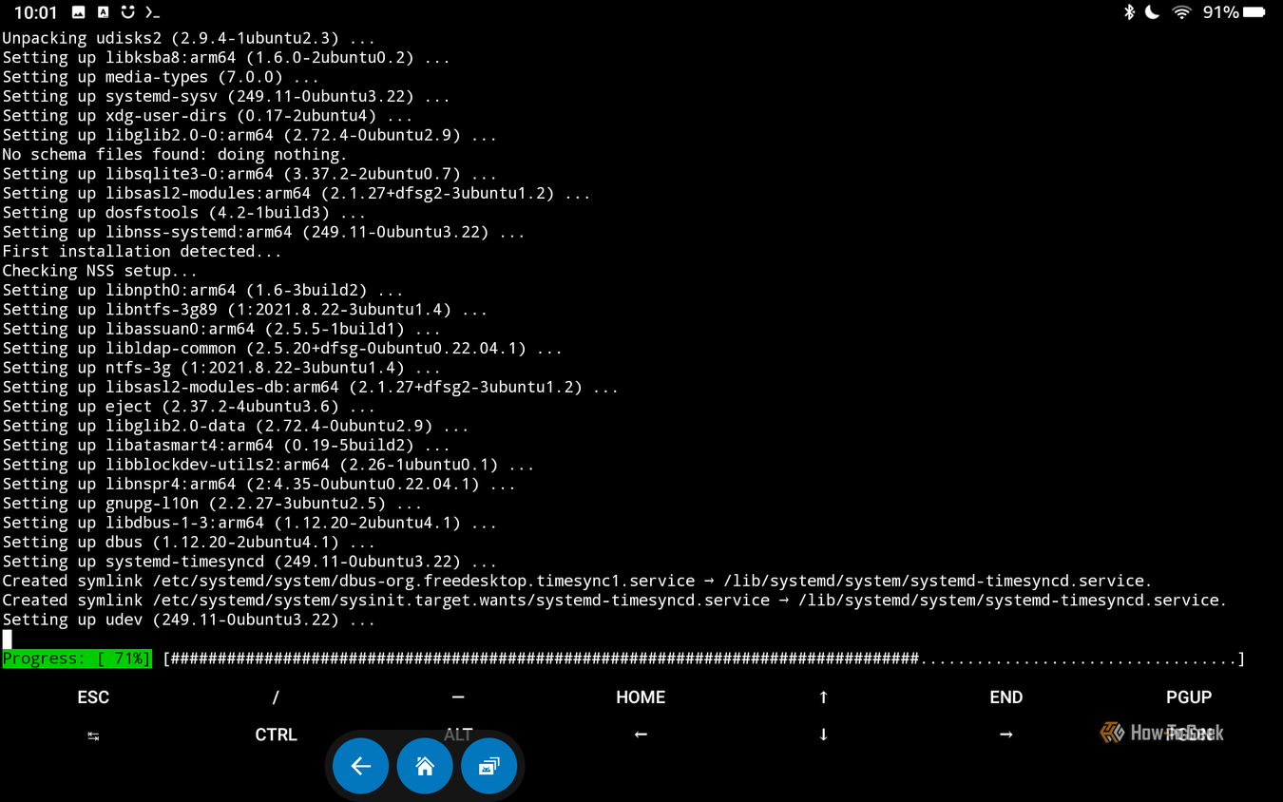The height and width of the screenshot is (802, 1283).
Task: Tap the 'Unpacking udisks2' line
Action: pyautogui.click(x=189, y=38)
